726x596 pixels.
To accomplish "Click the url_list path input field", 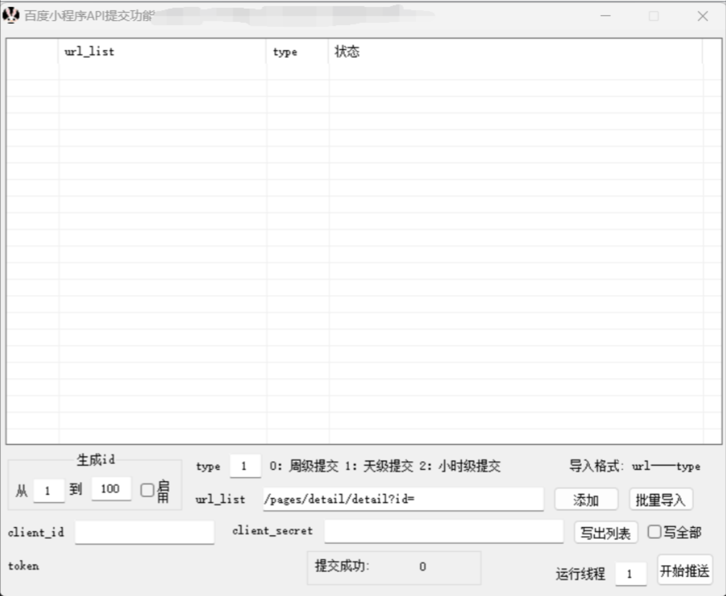I will pyautogui.click(x=403, y=499).
